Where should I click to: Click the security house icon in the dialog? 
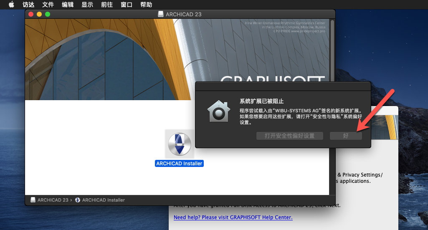[219, 111]
